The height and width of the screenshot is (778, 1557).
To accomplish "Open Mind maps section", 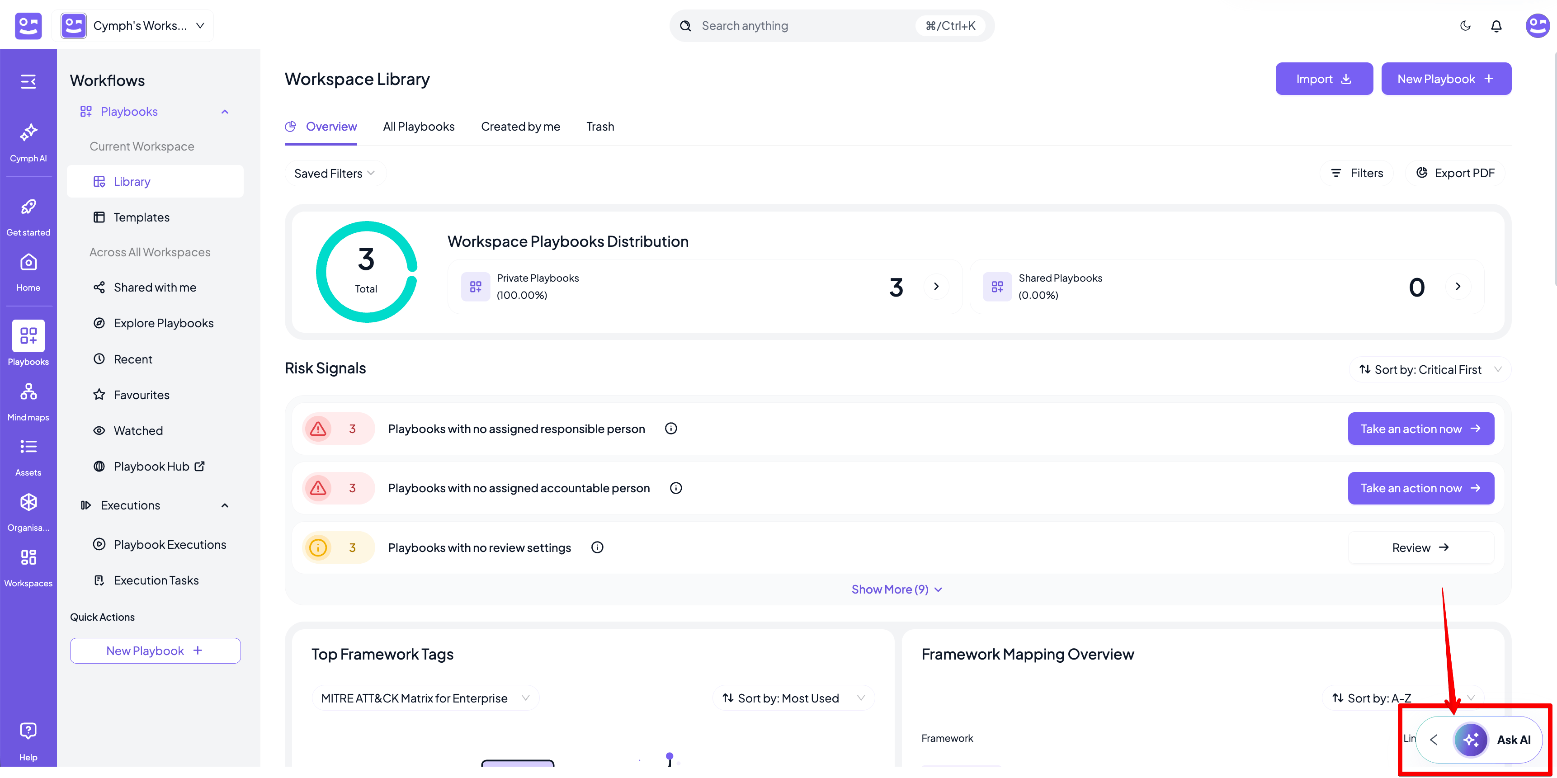I will (x=28, y=401).
